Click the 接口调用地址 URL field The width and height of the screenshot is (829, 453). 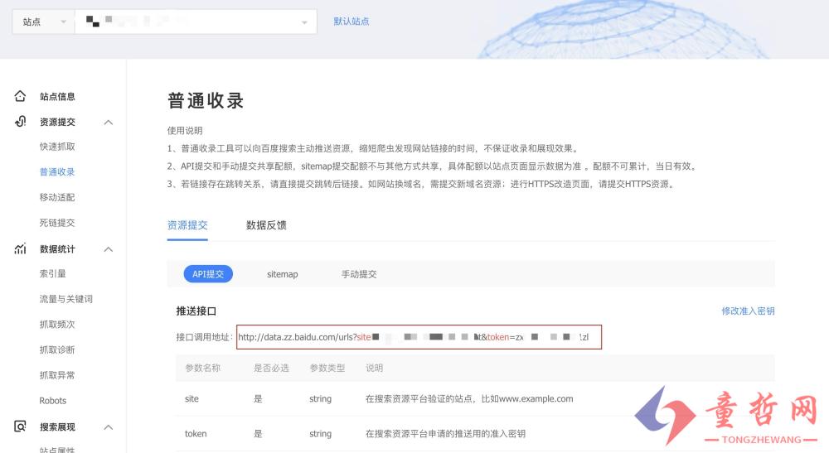click(x=419, y=337)
